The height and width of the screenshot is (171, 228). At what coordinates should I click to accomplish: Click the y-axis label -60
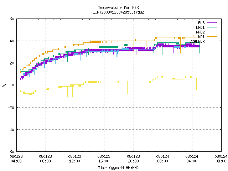coord(11,152)
